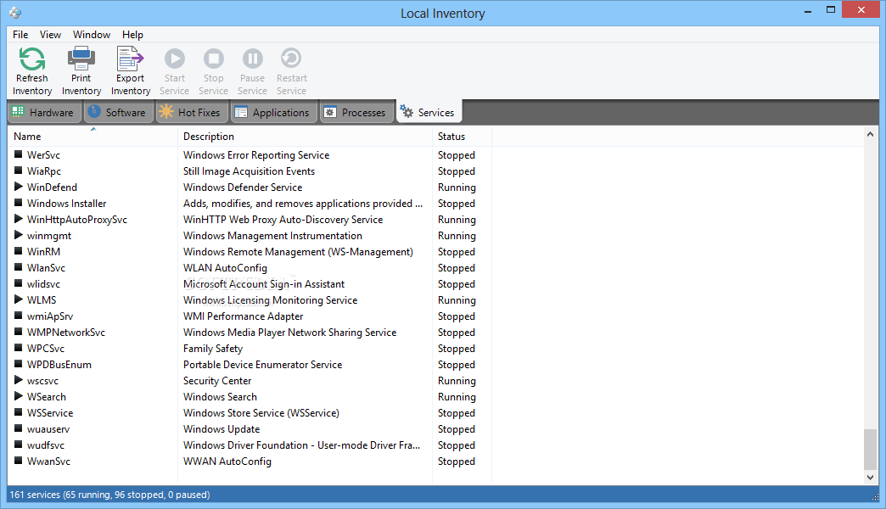Click the description 'Windows Search'
Image resolution: width=886 pixels, height=509 pixels.
(221, 396)
